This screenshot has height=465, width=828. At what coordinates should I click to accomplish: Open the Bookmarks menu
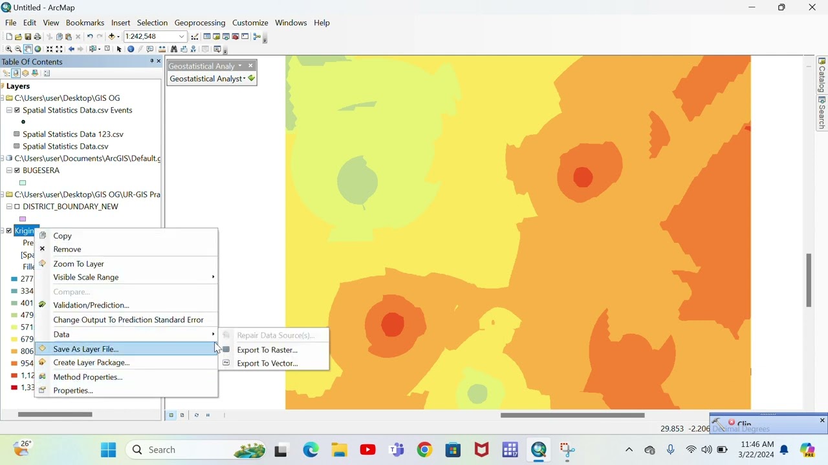pos(85,23)
